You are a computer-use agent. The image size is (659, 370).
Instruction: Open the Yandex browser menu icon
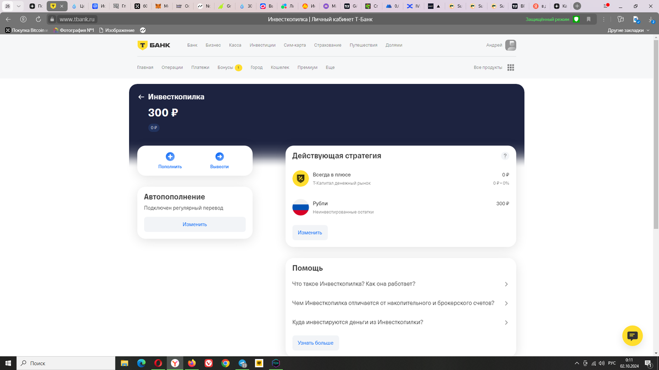[x=605, y=6]
